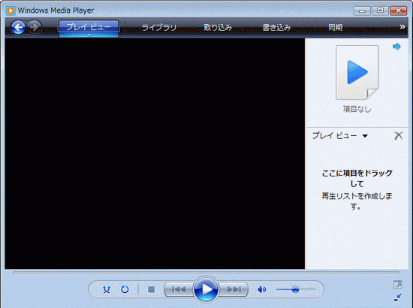The height and width of the screenshot is (308, 413).
Task: Click the 項目なし label
Action: tap(357, 109)
